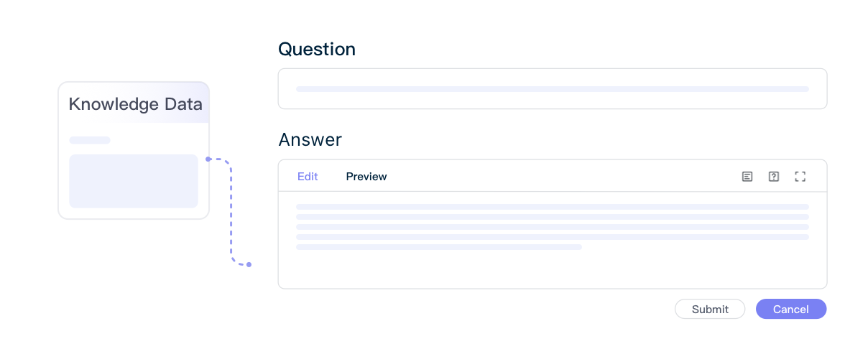Click the Question heading label
845x339 pixels.
pos(317,49)
